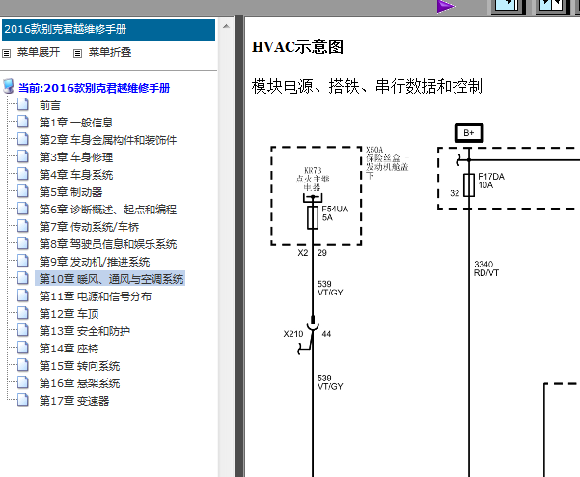Select 第14章 座椅 chapter
Screen dimensions: 580x477
(x=69, y=349)
